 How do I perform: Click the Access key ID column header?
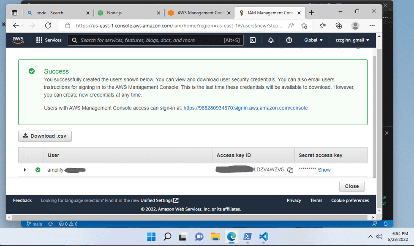pyautogui.click(x=254, y=156)
